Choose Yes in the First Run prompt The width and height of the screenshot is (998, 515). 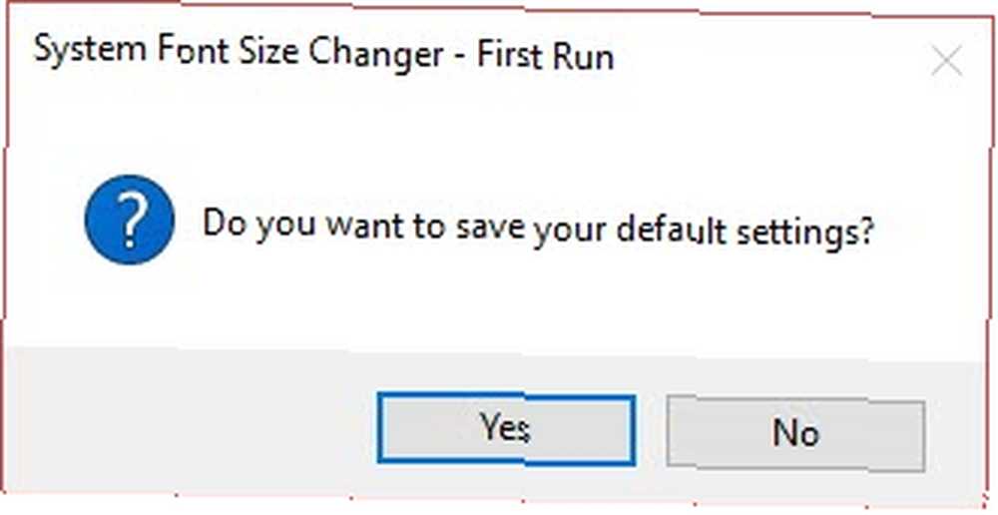506,429
